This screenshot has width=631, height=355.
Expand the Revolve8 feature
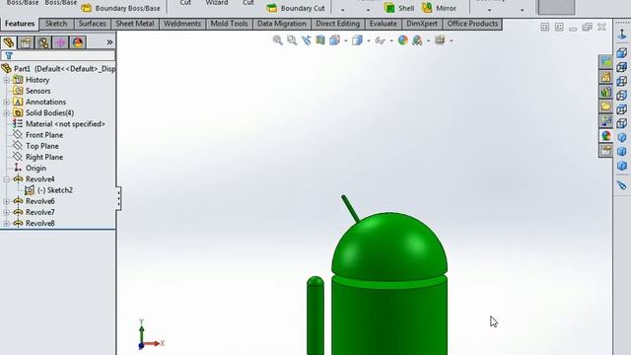coord(7,223)
